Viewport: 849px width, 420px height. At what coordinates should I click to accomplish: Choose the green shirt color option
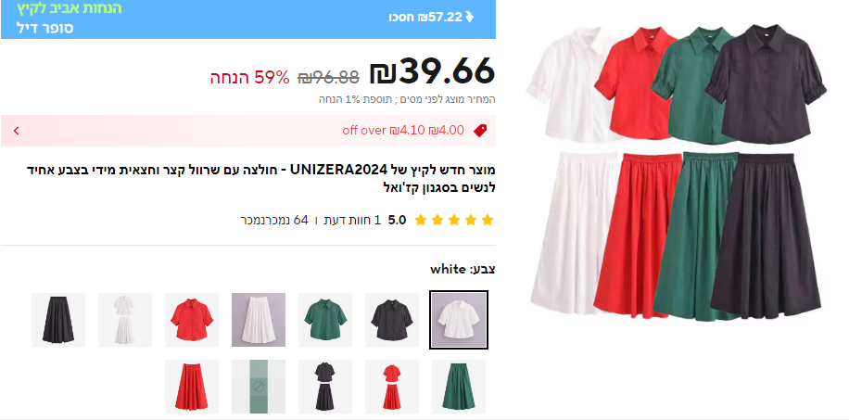pyautogui.click(x=325, y=320)
